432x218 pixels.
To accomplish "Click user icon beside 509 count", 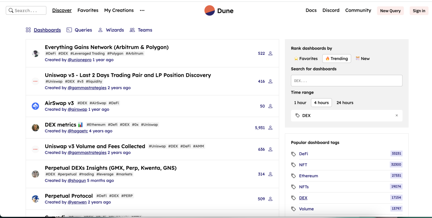I will (270, 199).
